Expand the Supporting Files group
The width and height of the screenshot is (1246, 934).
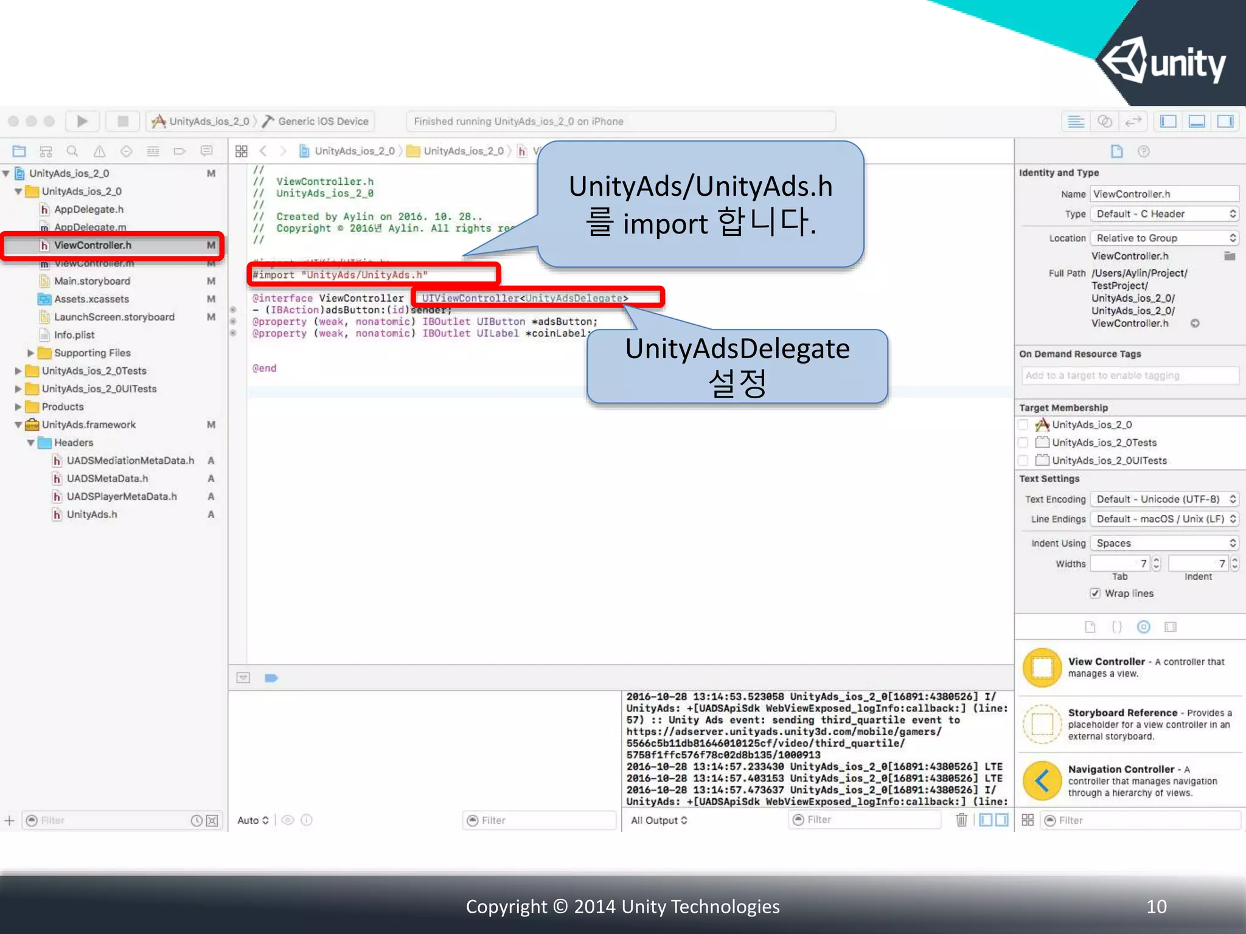coord(30,353)
